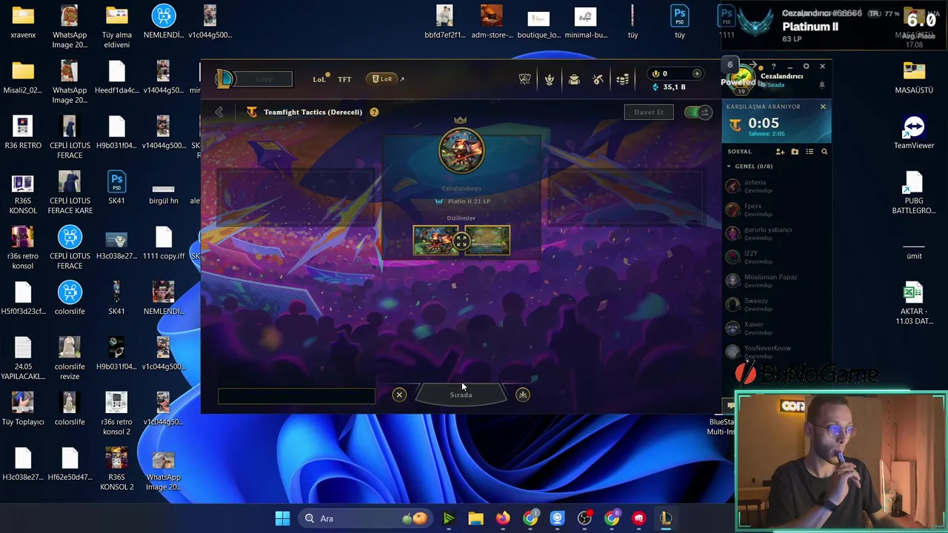The height and width of the screenshot is (533, 948).
Task: Toggle the open party switch
Action: (698, 112)
